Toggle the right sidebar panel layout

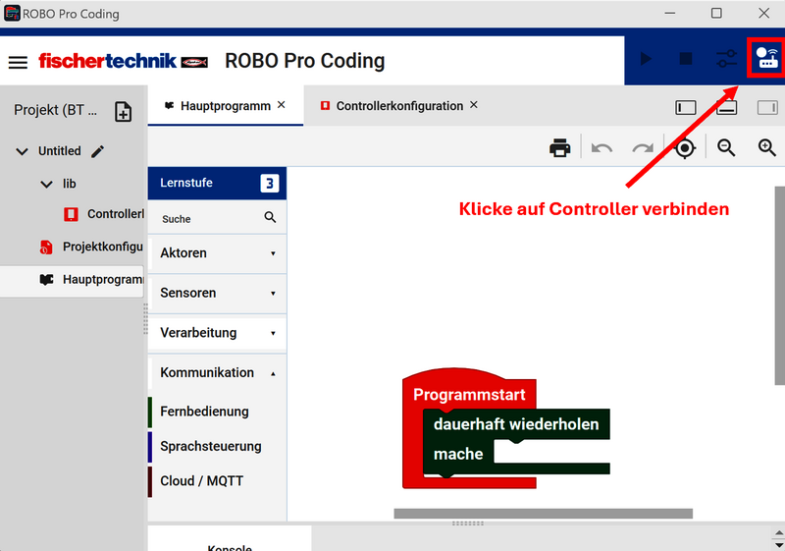[767, 107]
